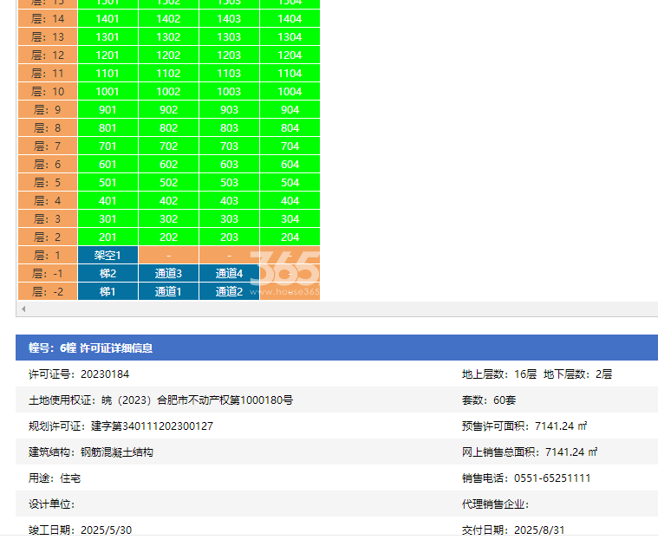The height and width of the screenshot is (546, 658).
Task: Select unit 901 cell
Action: [107, 110]
